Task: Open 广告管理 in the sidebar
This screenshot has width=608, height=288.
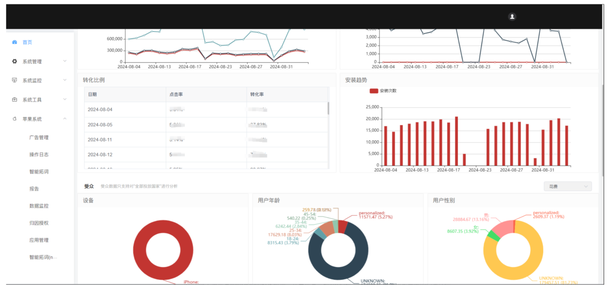Action: 39,138
